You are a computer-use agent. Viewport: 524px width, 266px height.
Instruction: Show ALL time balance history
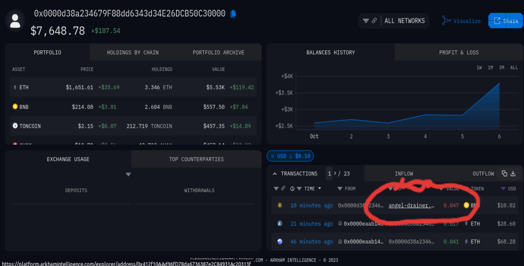point(514,68)
